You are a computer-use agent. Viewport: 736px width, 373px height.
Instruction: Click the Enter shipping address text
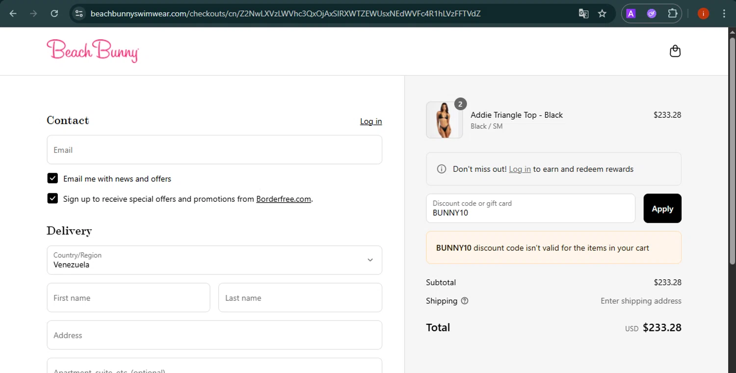641,301
